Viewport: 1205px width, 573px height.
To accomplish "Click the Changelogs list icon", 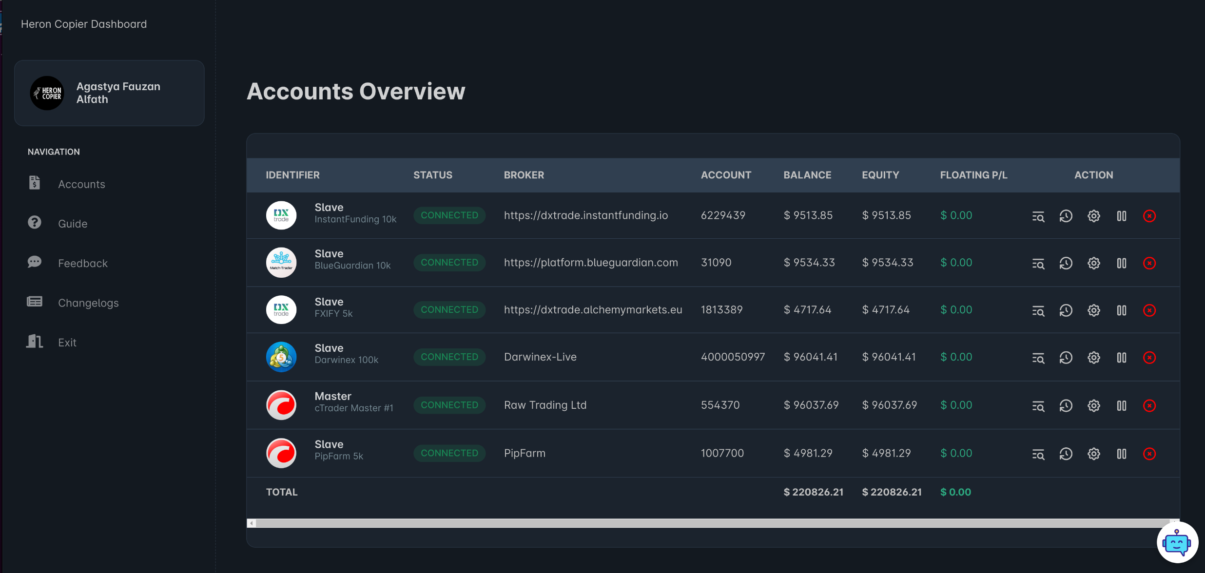I will coord(35,302).
